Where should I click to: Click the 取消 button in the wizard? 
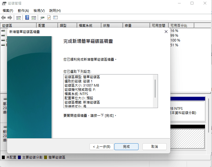click(155, 147)
